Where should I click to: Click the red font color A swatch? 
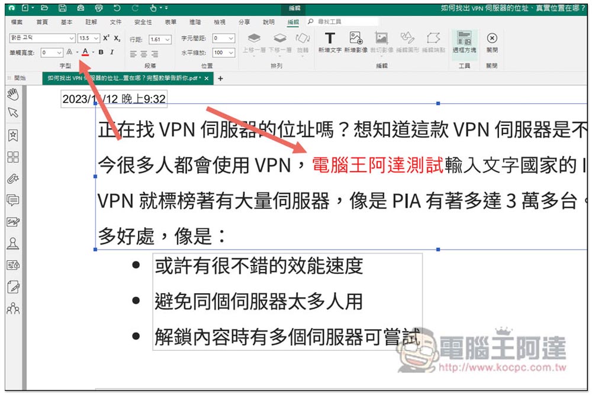[x=85, y=52]
